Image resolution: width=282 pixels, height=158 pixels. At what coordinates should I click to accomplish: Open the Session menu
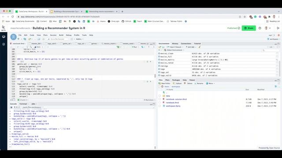click(53, 35)
